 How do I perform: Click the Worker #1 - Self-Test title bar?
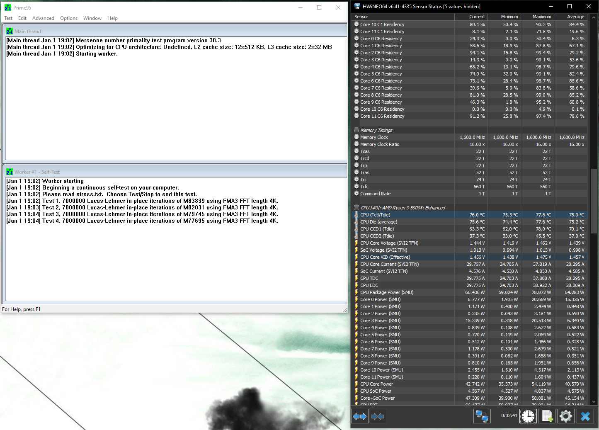pos(175,172)
